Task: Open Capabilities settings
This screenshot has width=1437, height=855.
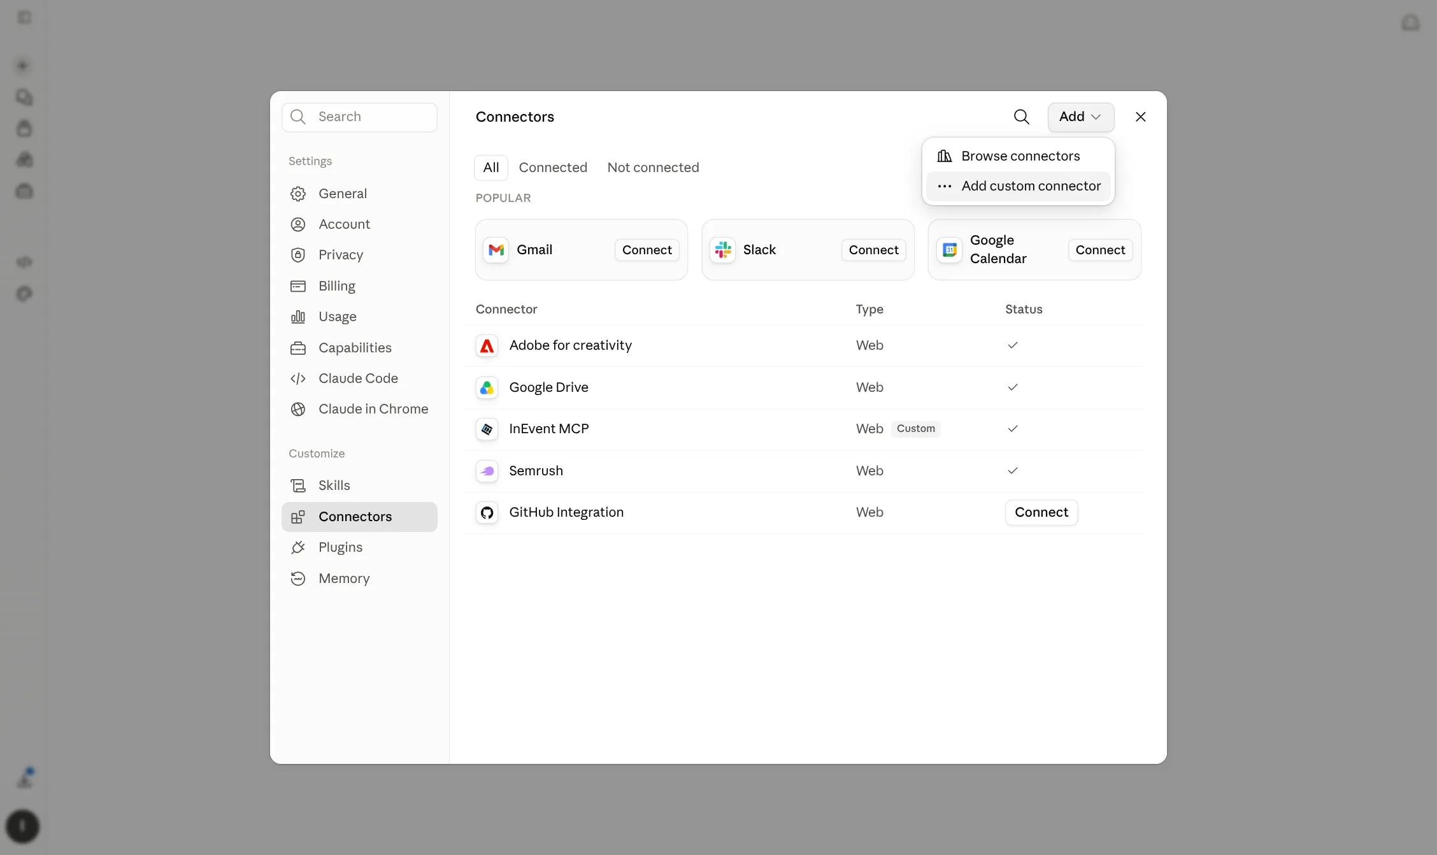Action: [x=359, y=348]
